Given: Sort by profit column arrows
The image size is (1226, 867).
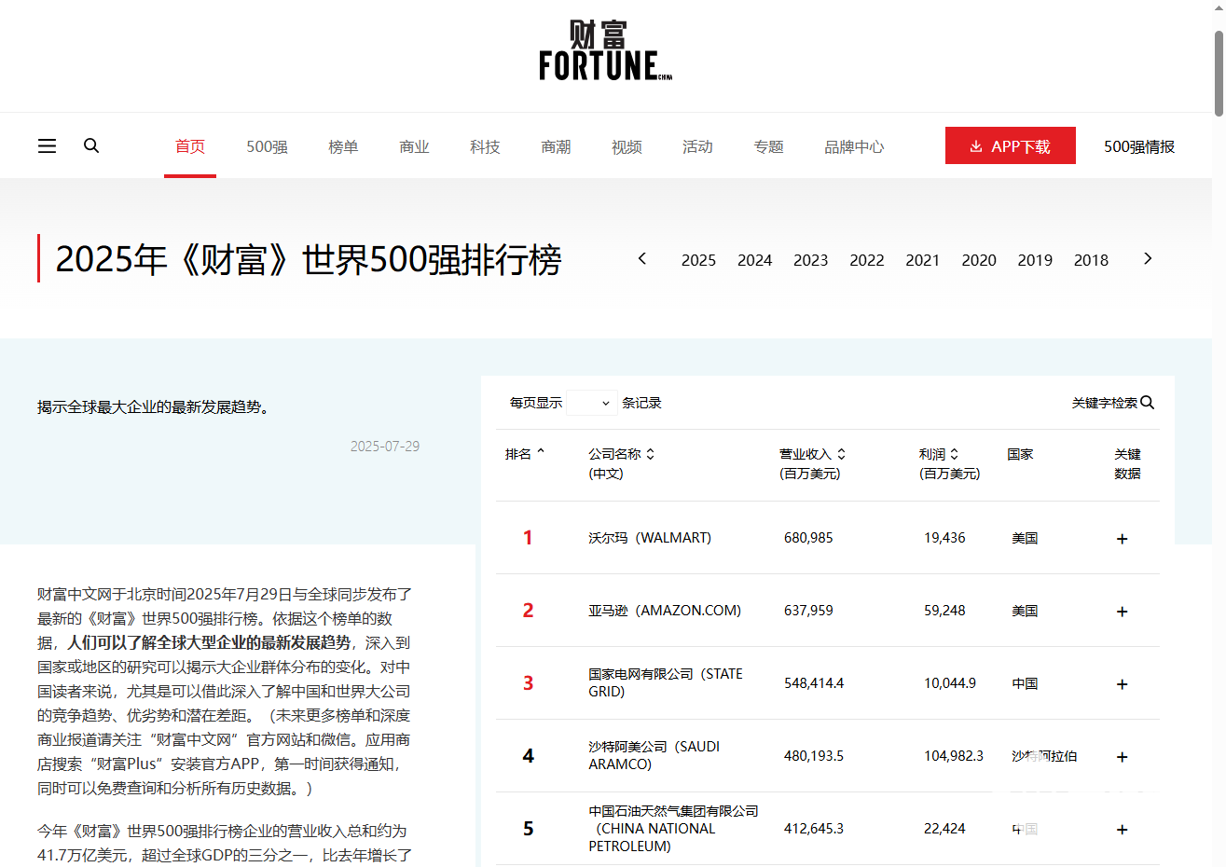Looking at the screenshot, I should tap(954, 454).
